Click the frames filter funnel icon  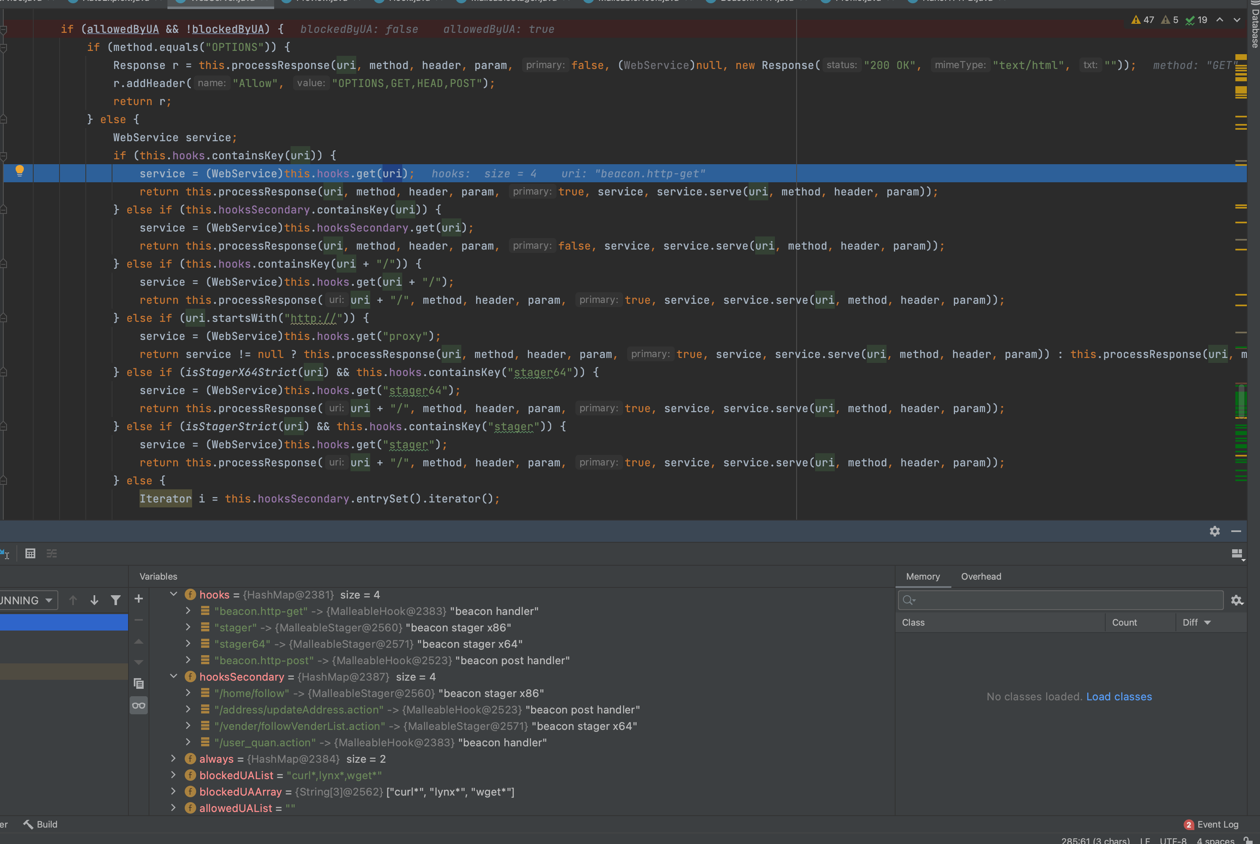point(115,600)
